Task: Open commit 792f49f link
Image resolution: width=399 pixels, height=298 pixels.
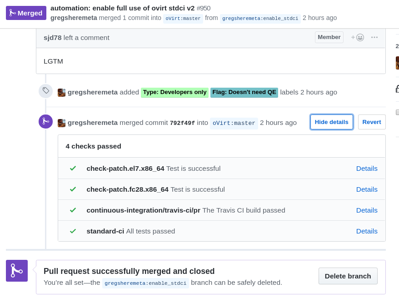Action: 182,123
